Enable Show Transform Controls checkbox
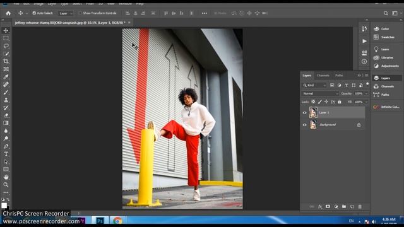 [x=80, y=13]
